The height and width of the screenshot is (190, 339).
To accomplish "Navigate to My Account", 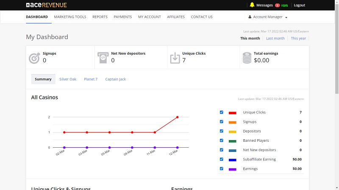I will pyautogui.click(x=150, y=17).
